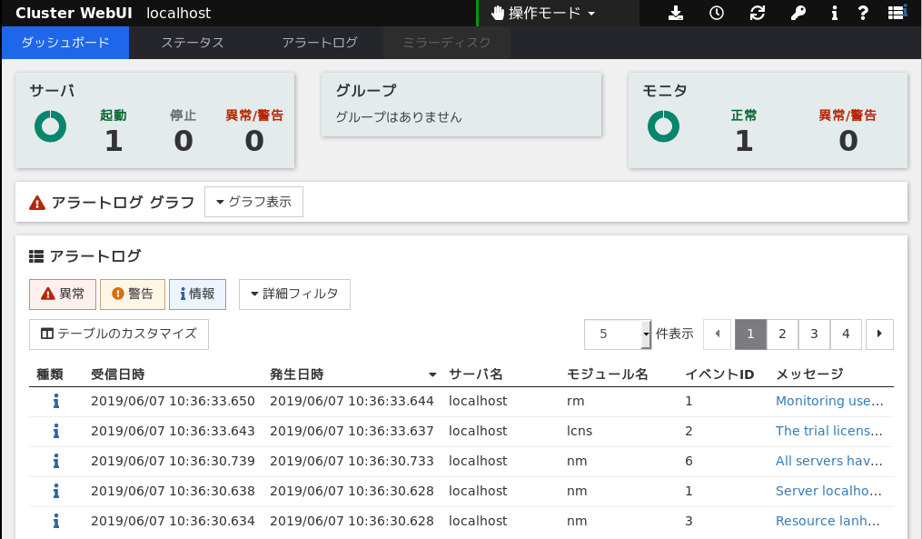Switch to the ステータス tab

(x=193, y=43)
